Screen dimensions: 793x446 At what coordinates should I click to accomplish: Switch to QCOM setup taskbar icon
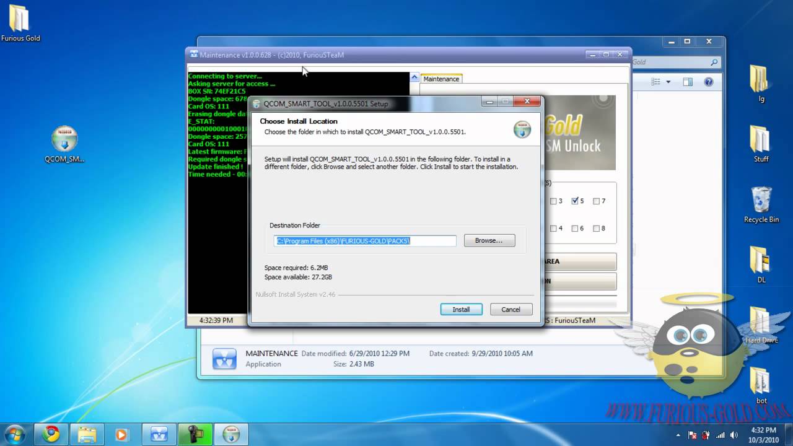231,434
